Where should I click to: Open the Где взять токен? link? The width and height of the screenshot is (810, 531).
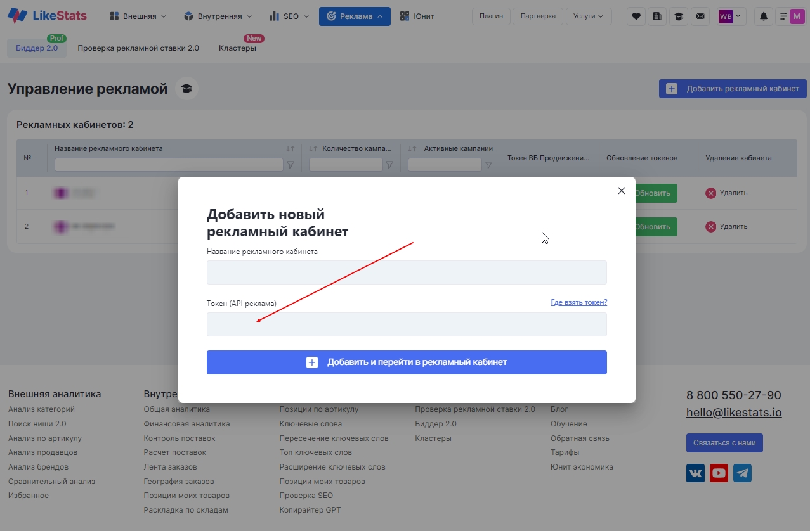[x=578, y=303]
